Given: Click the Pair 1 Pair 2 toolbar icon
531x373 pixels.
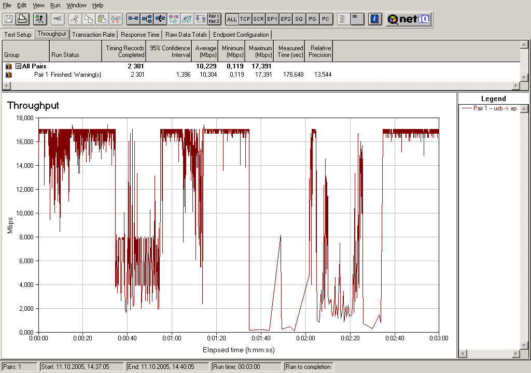Looking at the screenshot, I should point(214,19).
